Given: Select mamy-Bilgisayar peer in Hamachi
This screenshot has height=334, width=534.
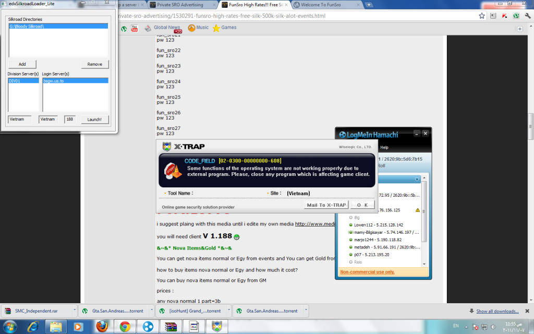Looking at the screenshot, I should (x=383, y=232).
